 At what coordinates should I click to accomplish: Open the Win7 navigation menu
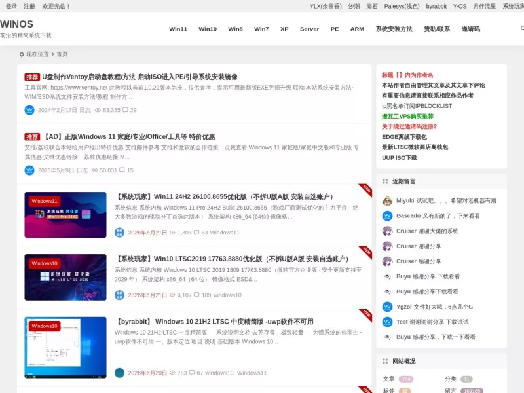(x=261, y=29)
